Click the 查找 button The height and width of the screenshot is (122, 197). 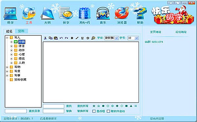[69, 106]
